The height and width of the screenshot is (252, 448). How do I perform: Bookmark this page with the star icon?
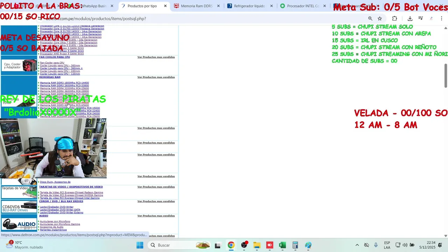point(380,19)
